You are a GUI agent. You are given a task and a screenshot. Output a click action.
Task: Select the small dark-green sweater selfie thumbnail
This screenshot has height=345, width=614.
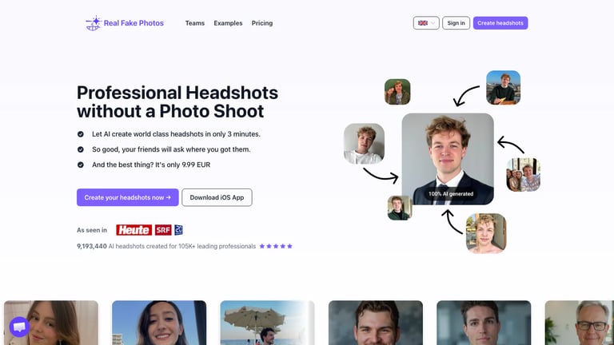click(400, 208)
